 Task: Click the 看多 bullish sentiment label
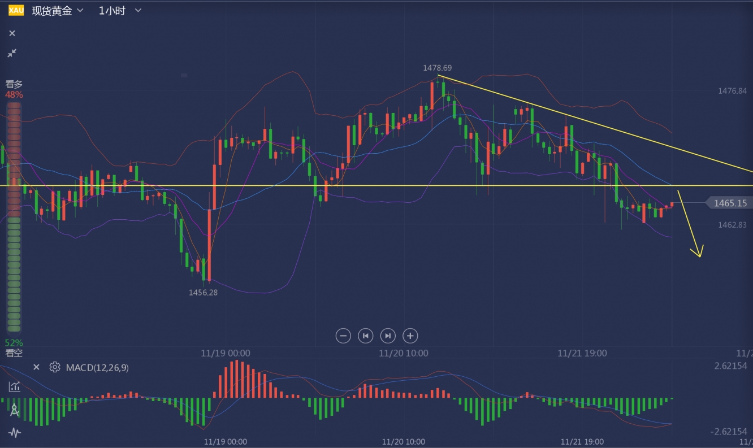click(14, 84)
